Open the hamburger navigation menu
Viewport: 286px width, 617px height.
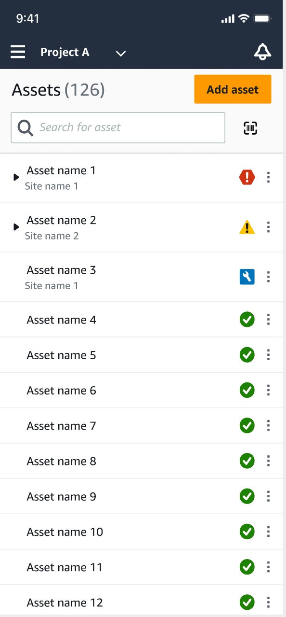pos(18,52)
